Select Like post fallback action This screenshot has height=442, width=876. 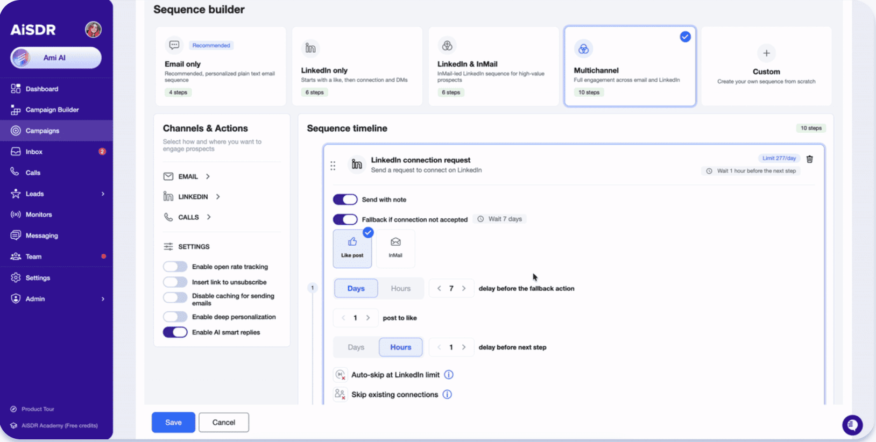pos(352,248)
